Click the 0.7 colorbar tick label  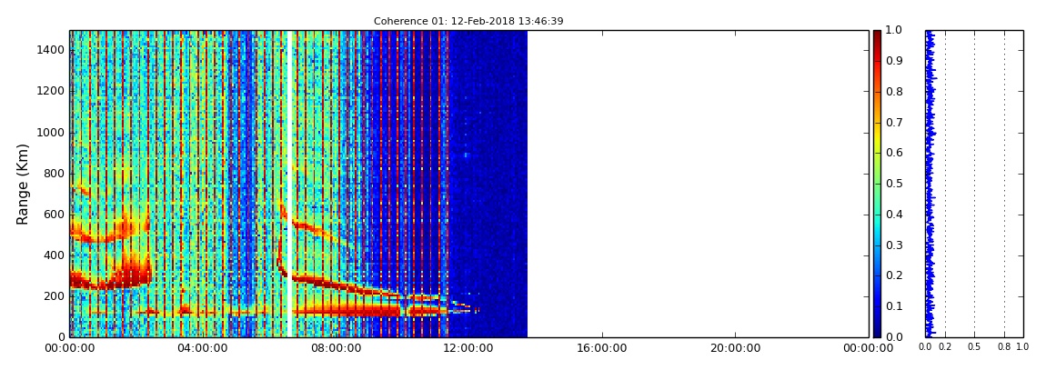tap(892, 122)
